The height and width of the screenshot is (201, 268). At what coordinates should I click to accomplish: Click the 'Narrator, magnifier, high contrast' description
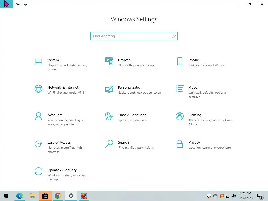(65, 149)
